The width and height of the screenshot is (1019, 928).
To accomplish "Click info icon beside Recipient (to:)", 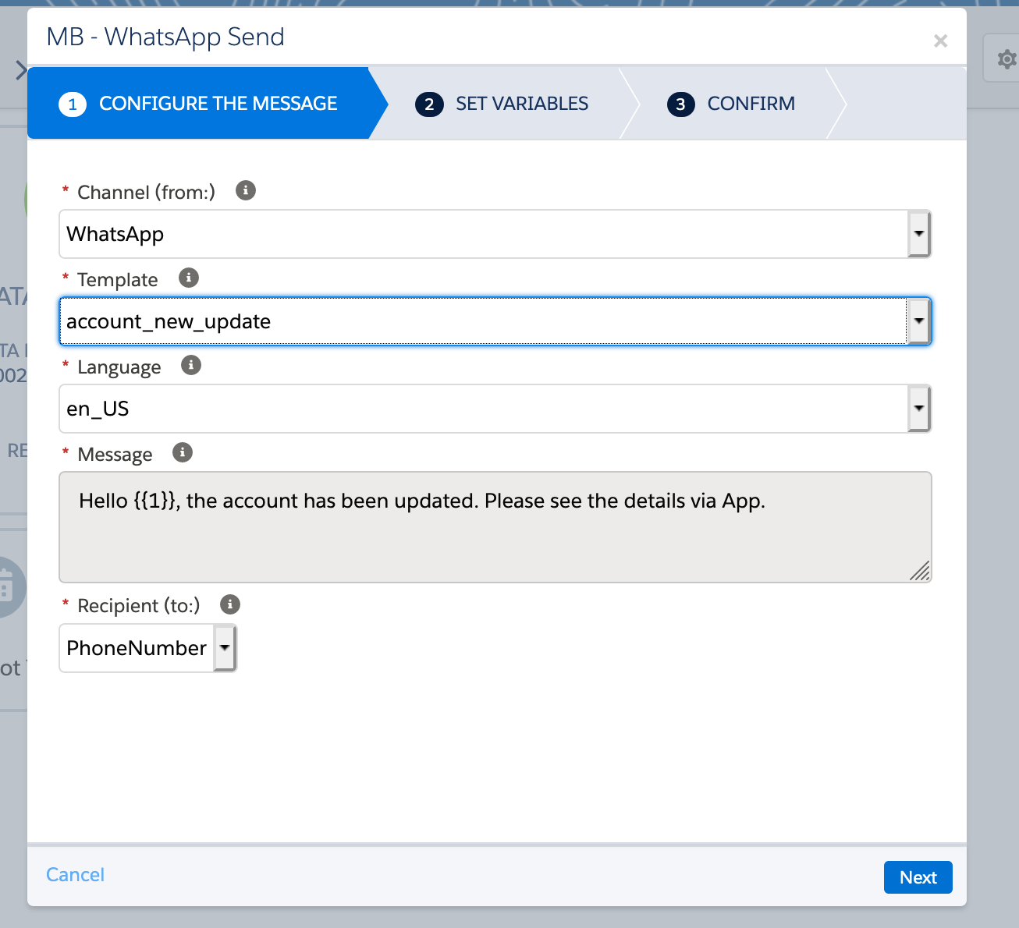I will click(230, 604).
